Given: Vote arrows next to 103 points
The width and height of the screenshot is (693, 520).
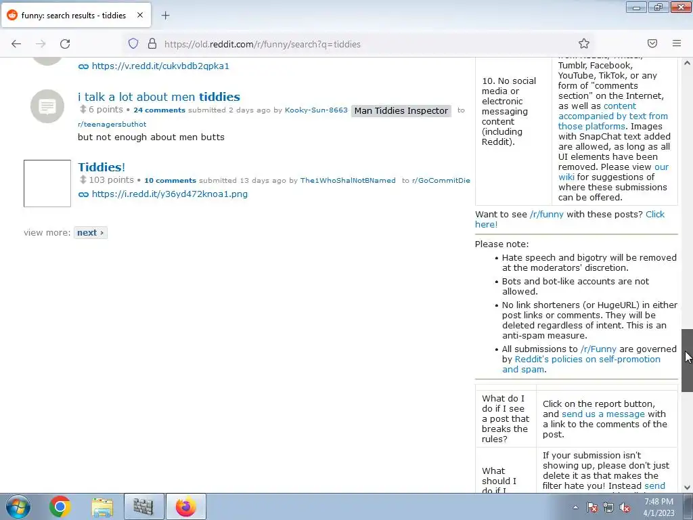Looking at the screenshot, I should tap(83, 179).
